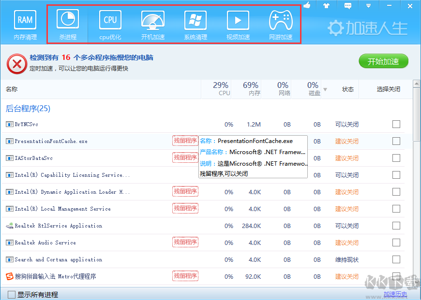Open the 网游加速 gamepad icon
This screenshot has width=421, height=300.
click(281, 25)
